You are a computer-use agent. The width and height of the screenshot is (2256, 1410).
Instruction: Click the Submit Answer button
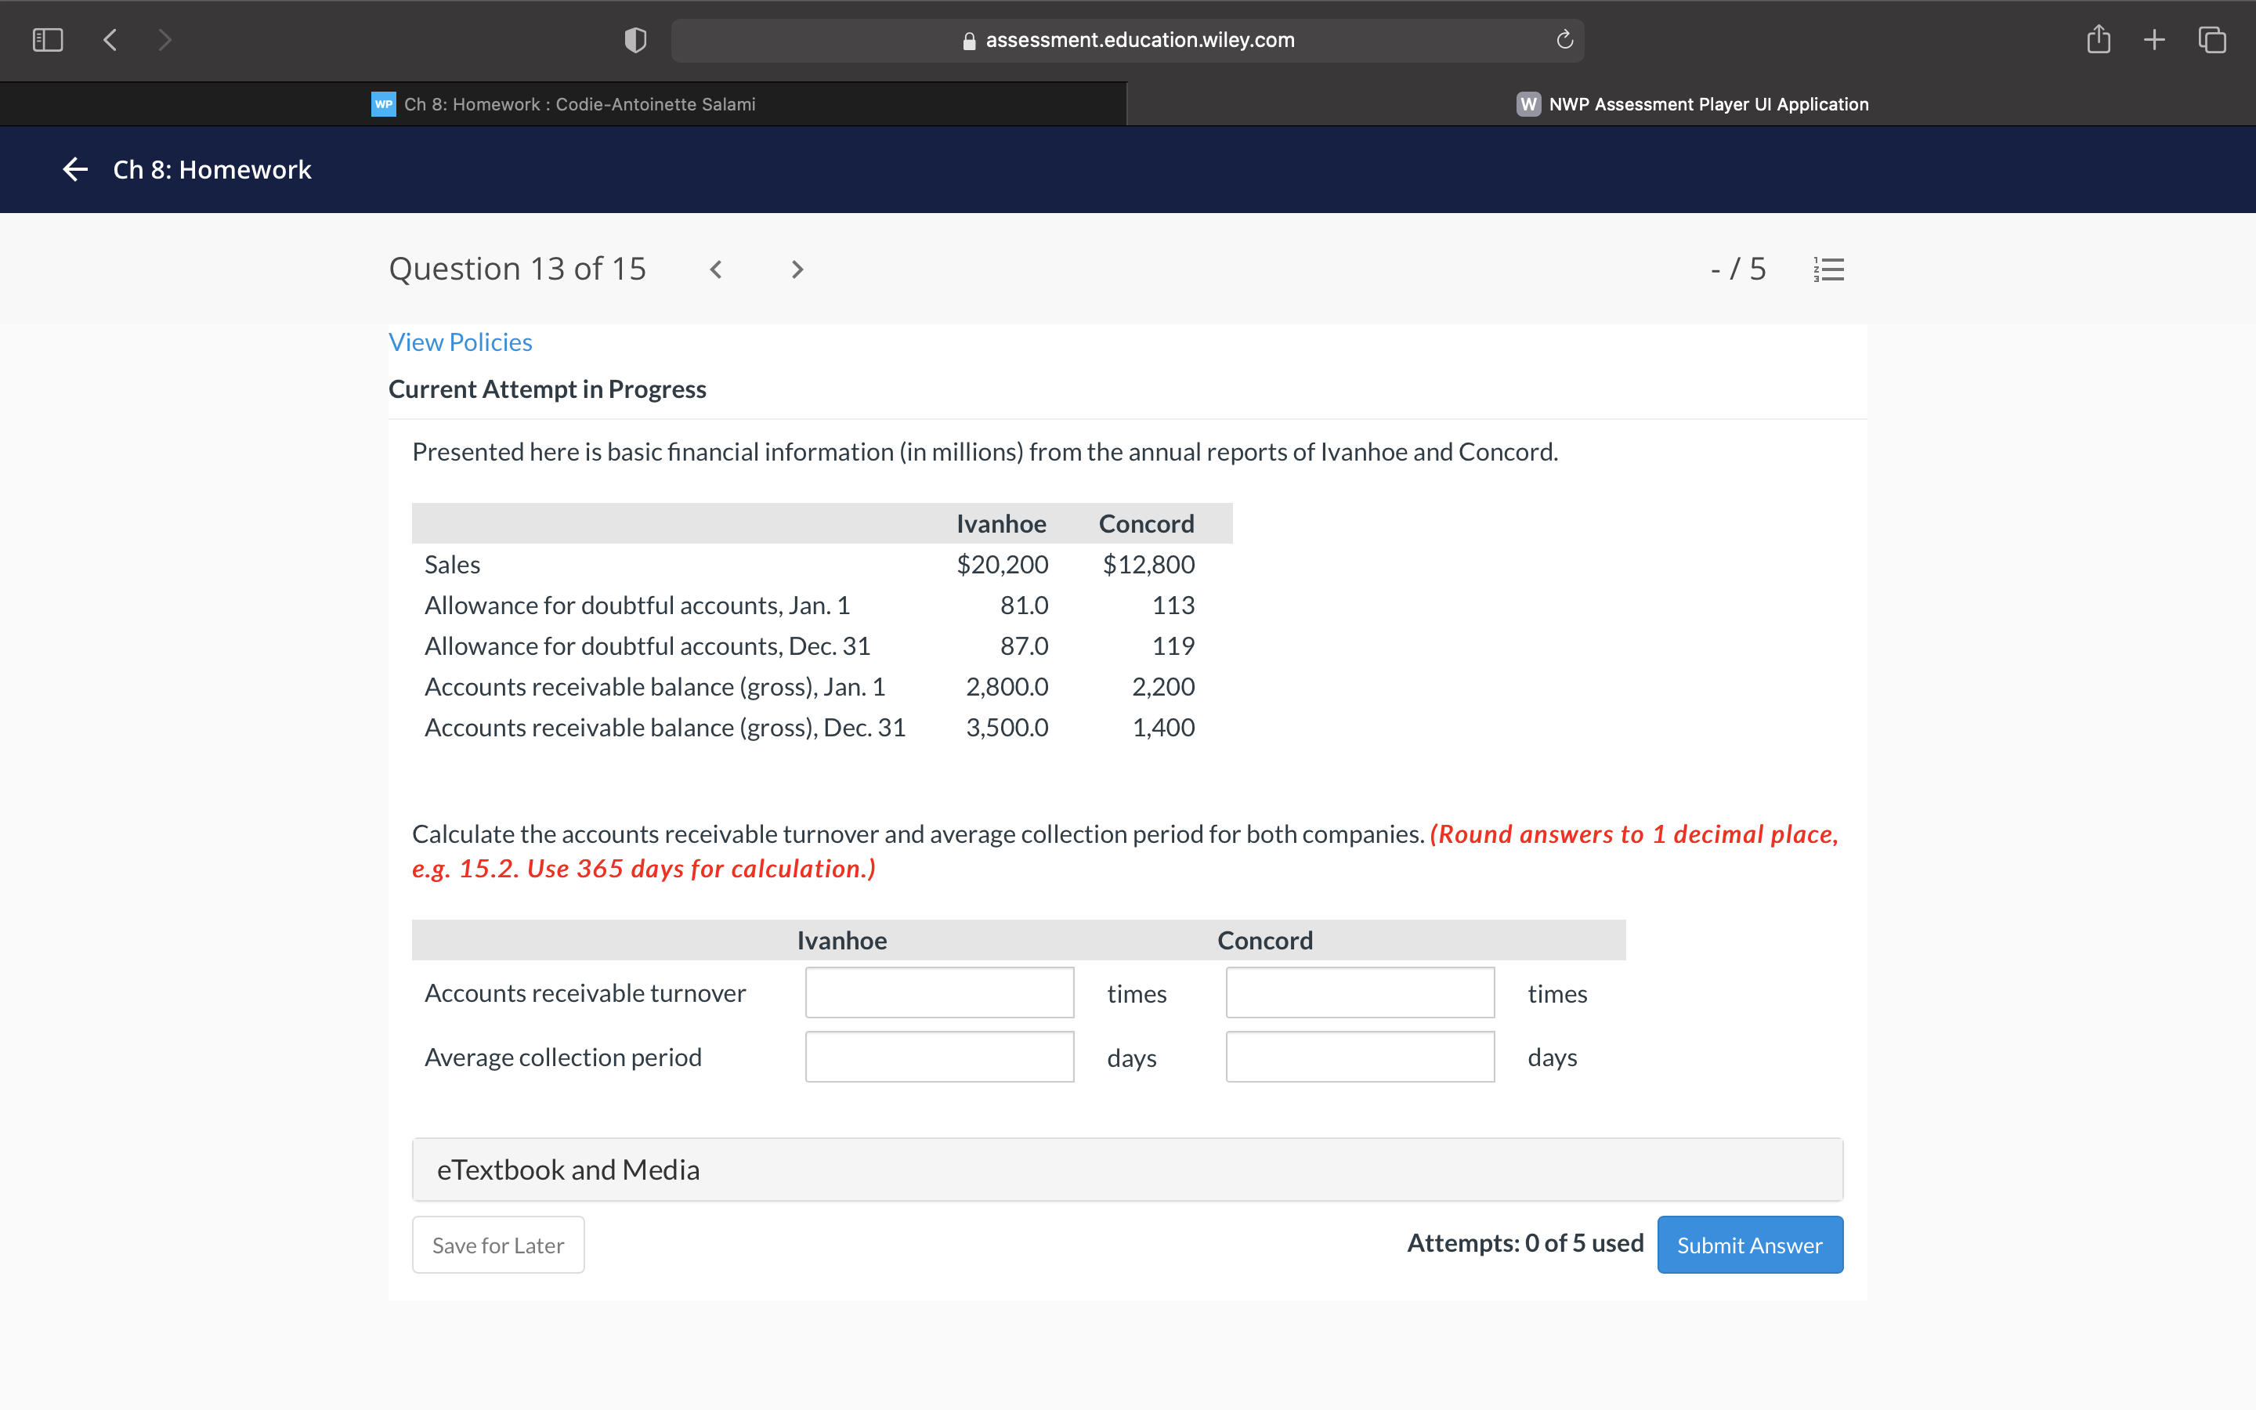coord(1749,1244)
